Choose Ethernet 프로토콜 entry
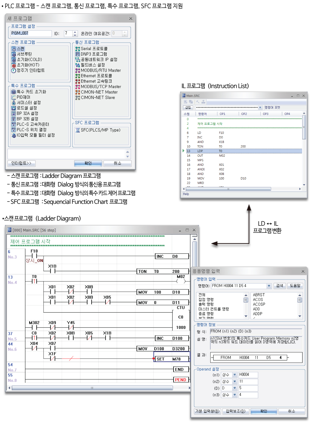 coord(94,76)
